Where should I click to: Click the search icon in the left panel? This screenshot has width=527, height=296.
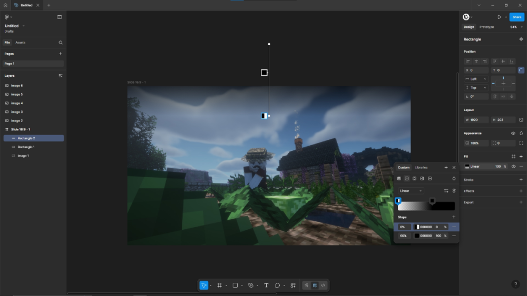pos(61,43)
